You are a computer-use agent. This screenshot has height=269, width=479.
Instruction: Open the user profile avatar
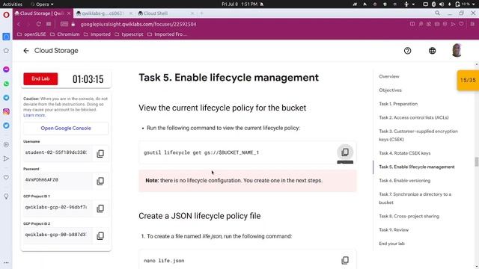[x=457, y=50]
